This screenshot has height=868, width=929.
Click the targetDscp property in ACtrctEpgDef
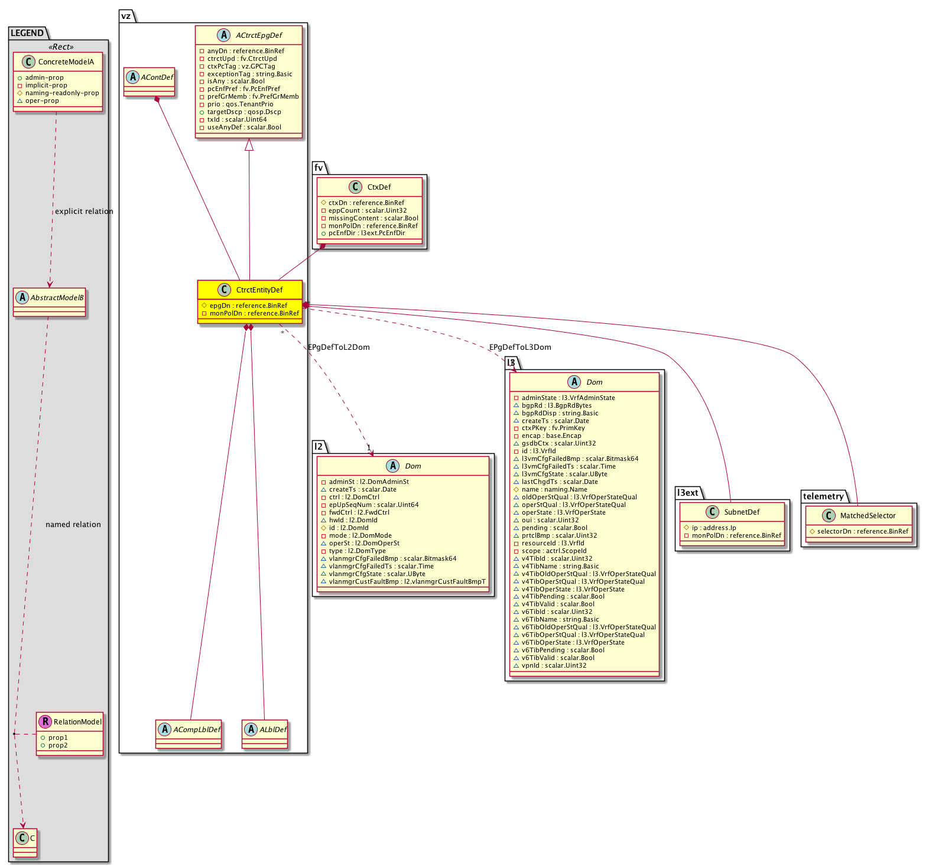click(x=244, y=112)
